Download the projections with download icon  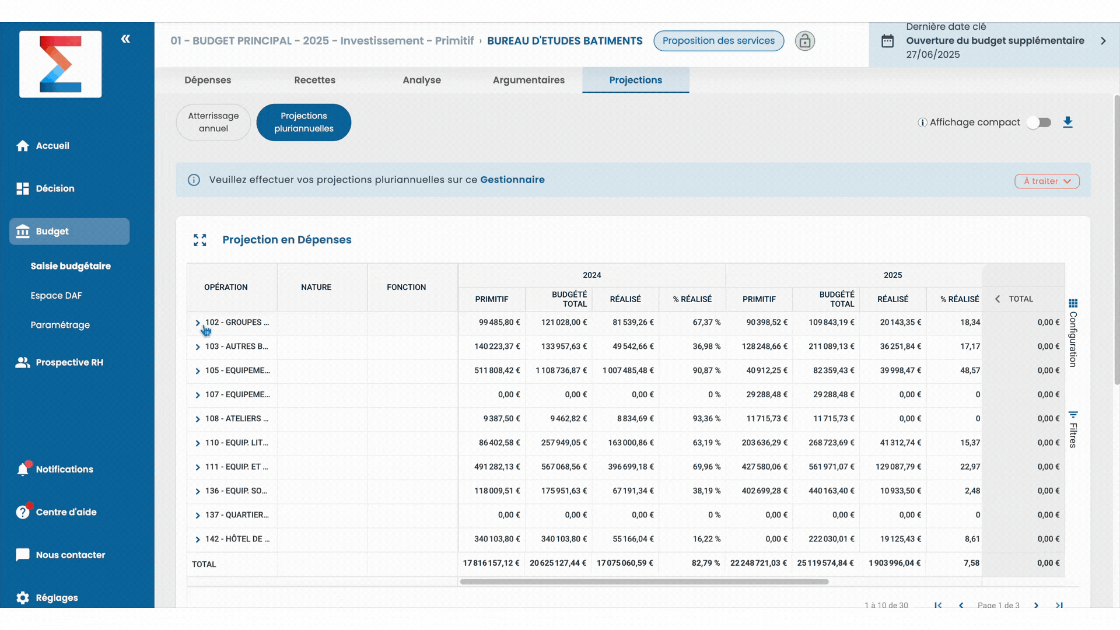click(x=1067, y=122)
